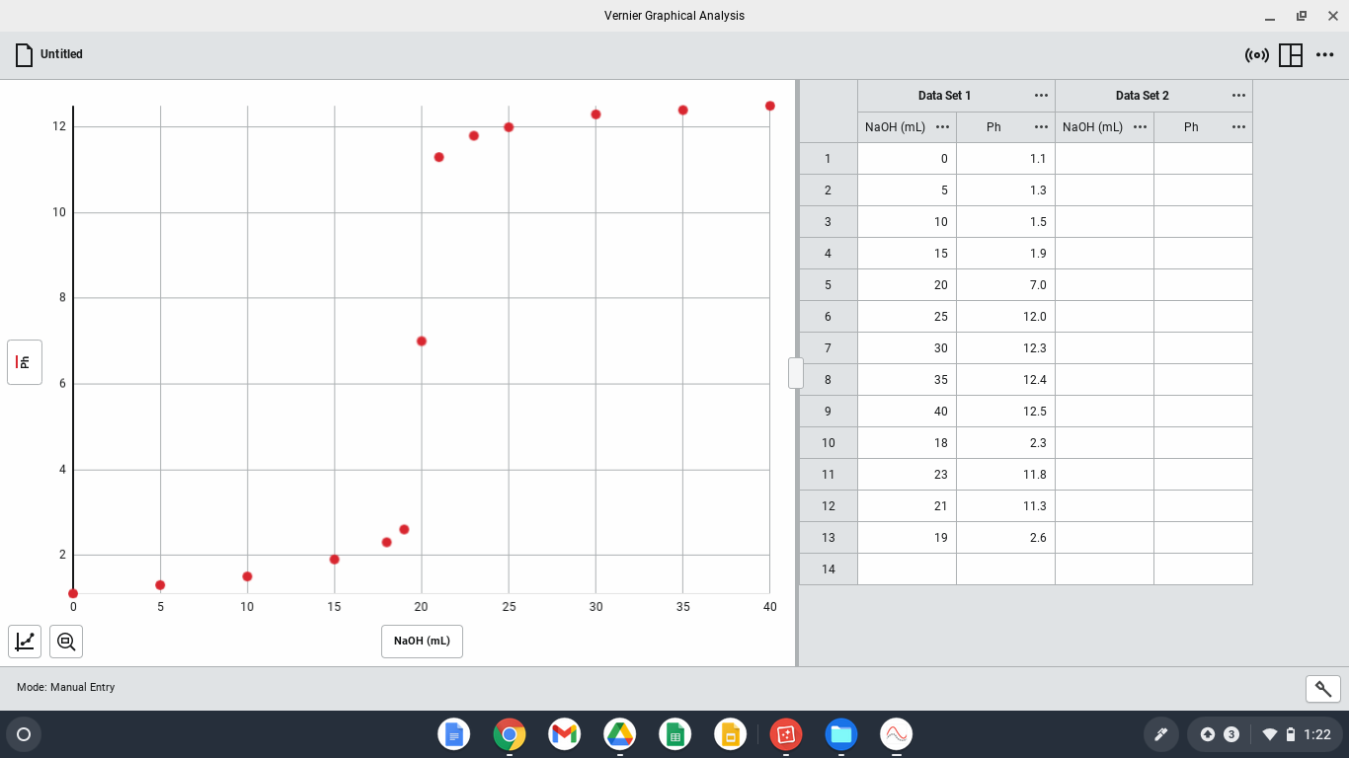Viewport: 1349px width, 758px height.
Task: Open Data Set 1 options menu
Action: [1041, 96]
